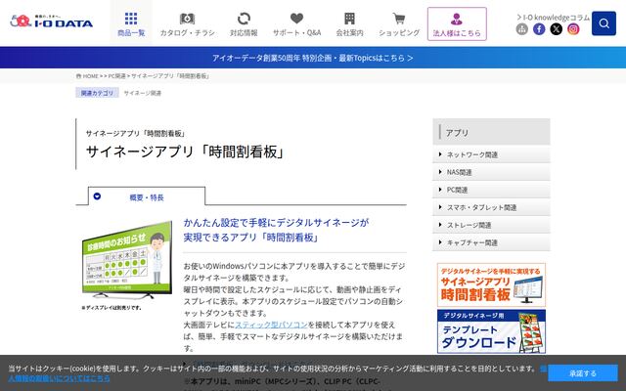
Task: Click the circle arrow icon in 概要・特長 tab
Action: pos(97,196)
